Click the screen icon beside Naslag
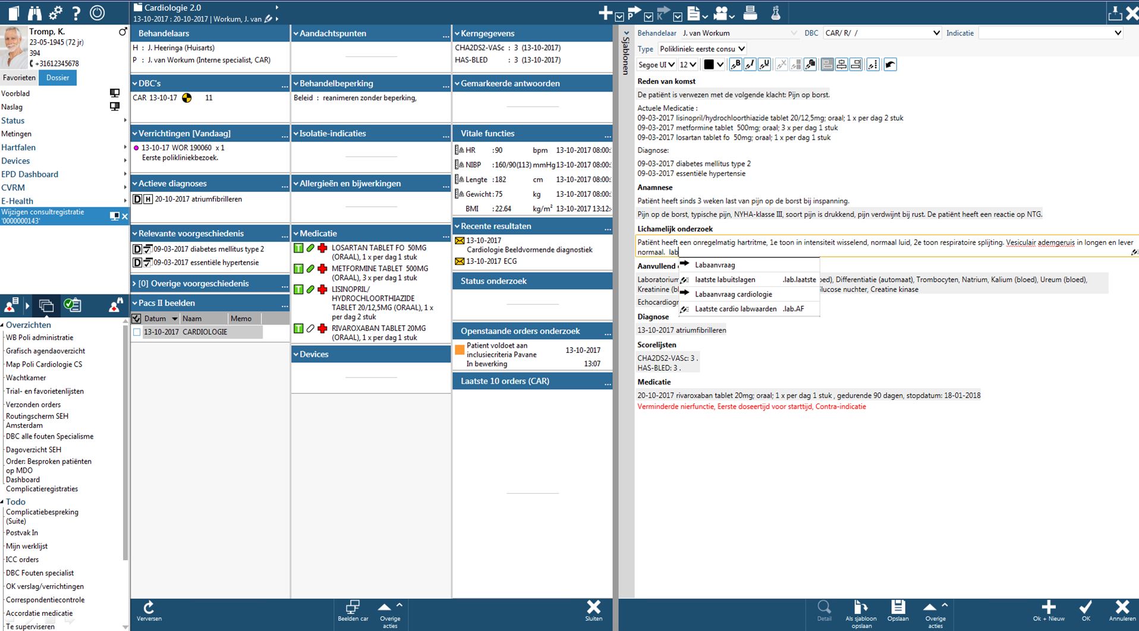The image size is (1139, 631). pyautogui.click(x=115, y=107)
